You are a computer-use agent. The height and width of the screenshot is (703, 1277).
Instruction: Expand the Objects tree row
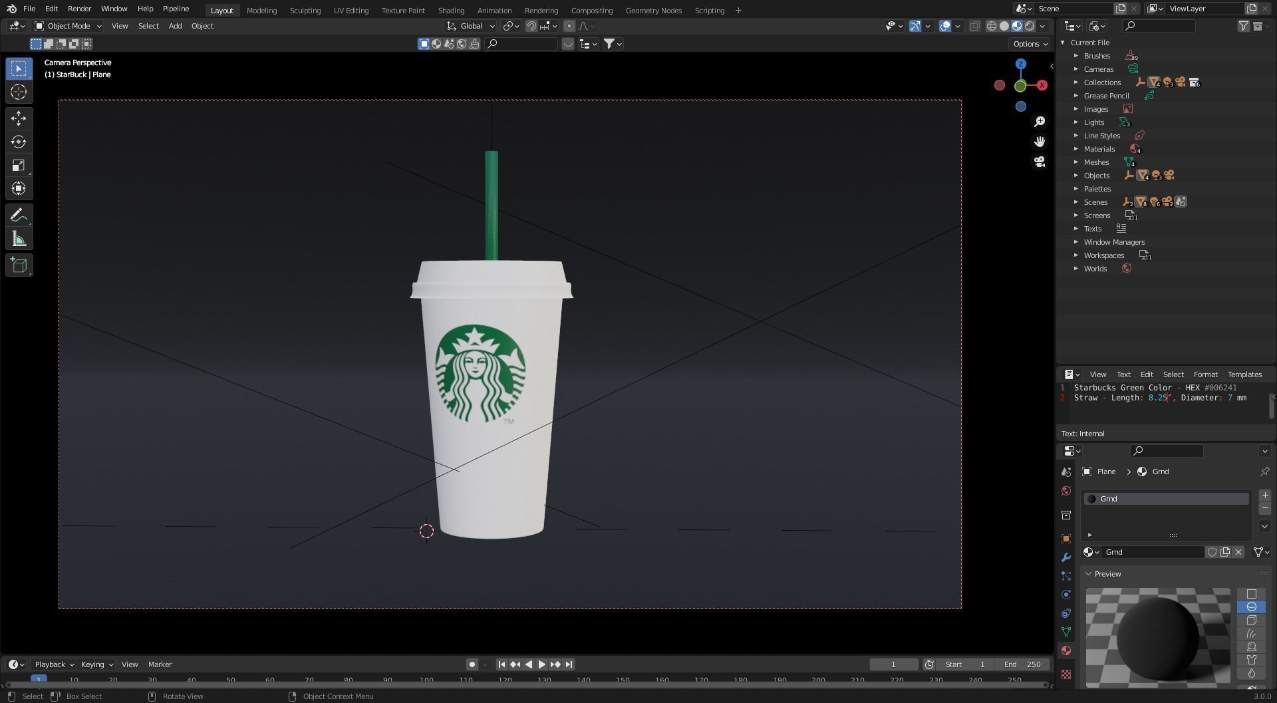click(1076, 176)
